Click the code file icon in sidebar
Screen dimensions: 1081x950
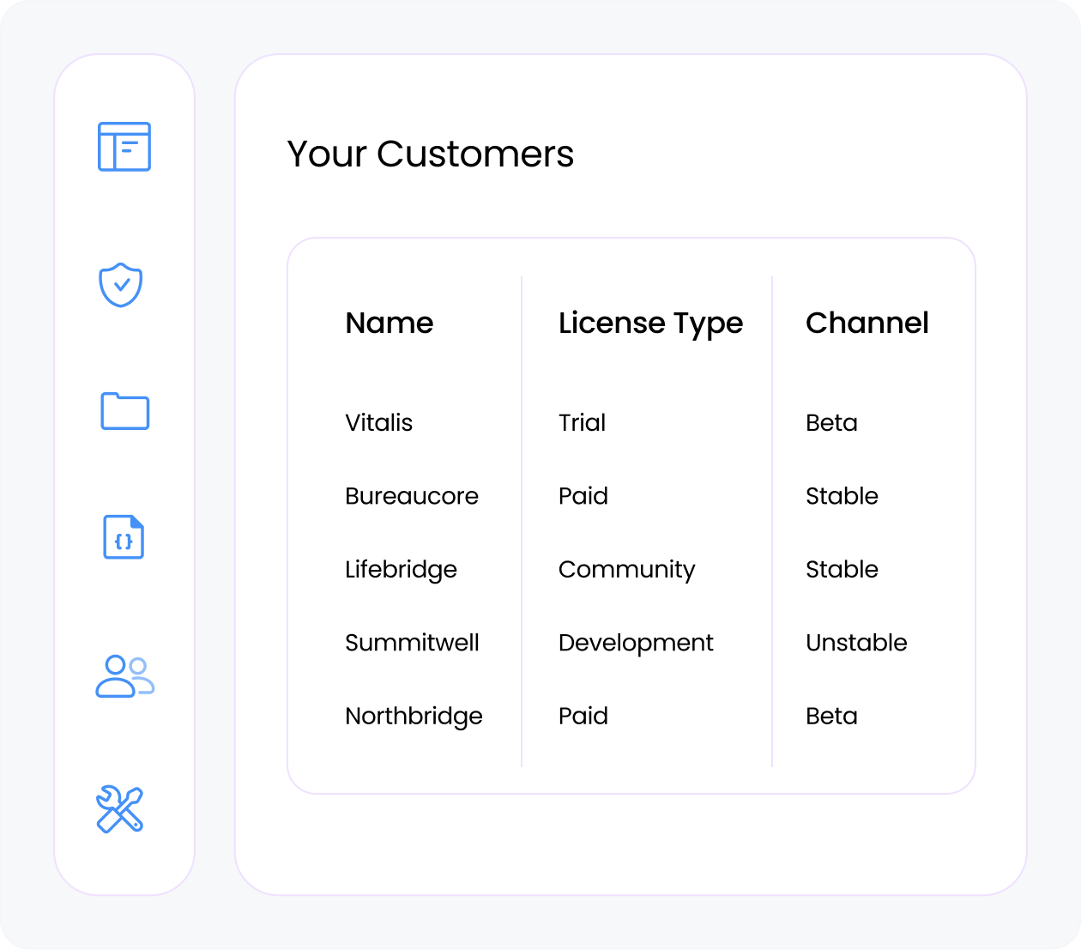124,538
